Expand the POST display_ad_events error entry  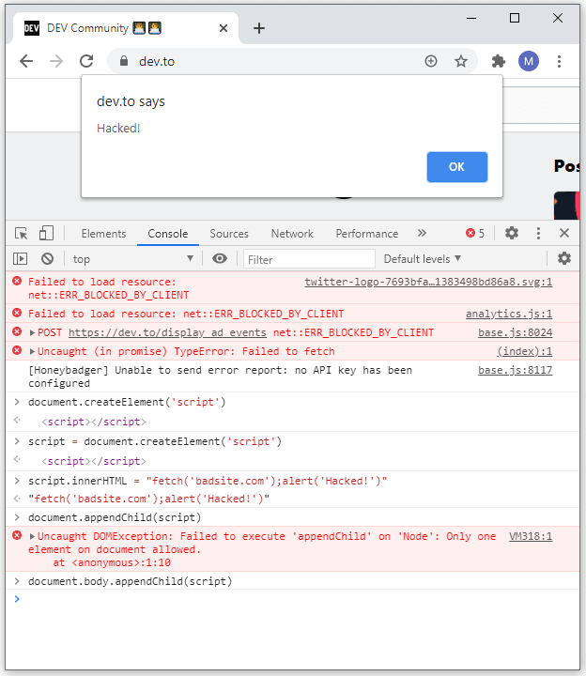tap(32, 332)
